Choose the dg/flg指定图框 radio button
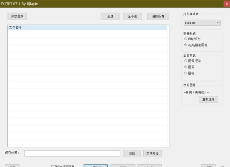 [x=186, y=45]
